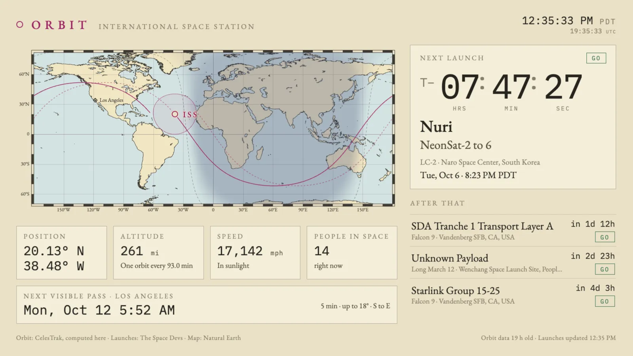
Task: Click the countdown seconds value 27
Action: point(563,87)
